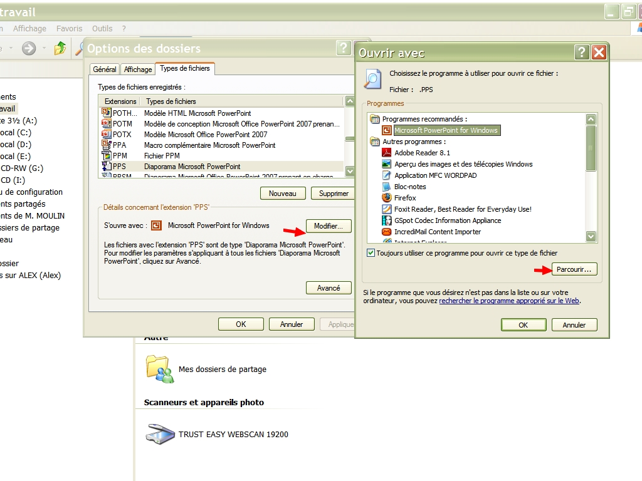Click the Parcourir... button
Image resolution: width=642 pixels, height=481 pixels.
pyautogui.click(x=574, y=269)
